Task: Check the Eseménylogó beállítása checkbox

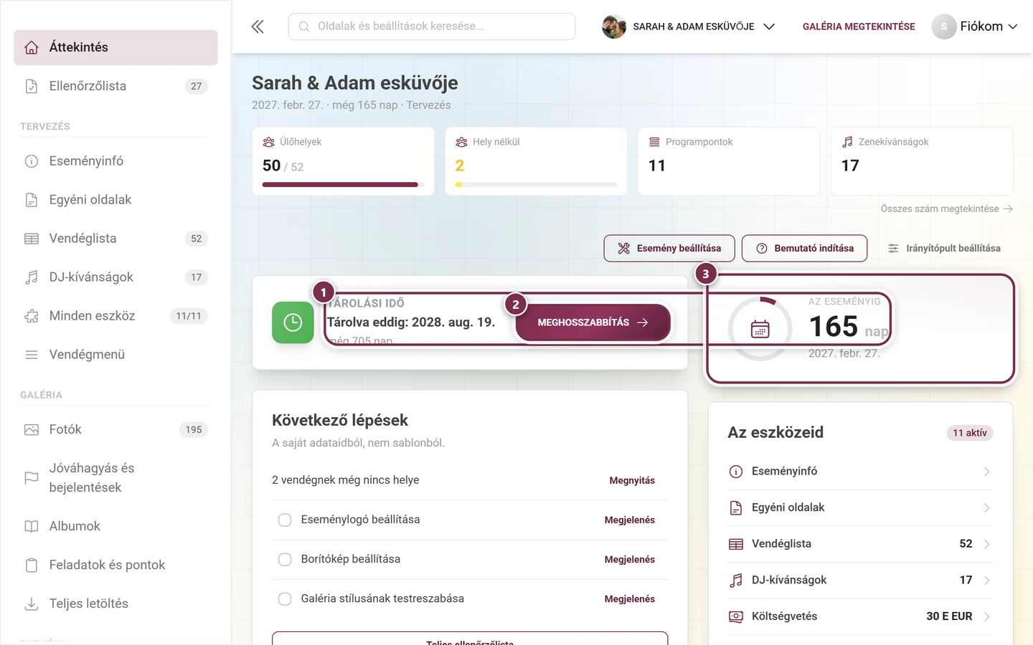Action: (285, 520)
